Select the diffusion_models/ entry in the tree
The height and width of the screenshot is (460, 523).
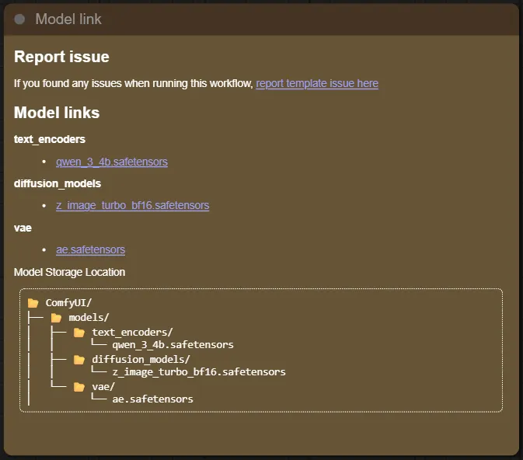click(x=141, y=360)
